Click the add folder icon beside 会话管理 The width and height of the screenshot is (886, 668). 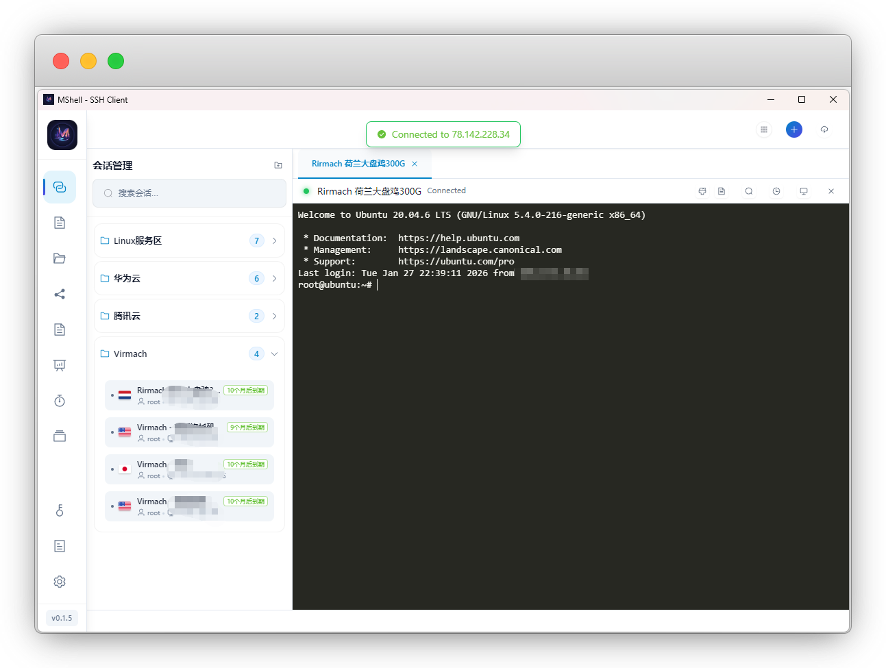[x=278, y=165]
